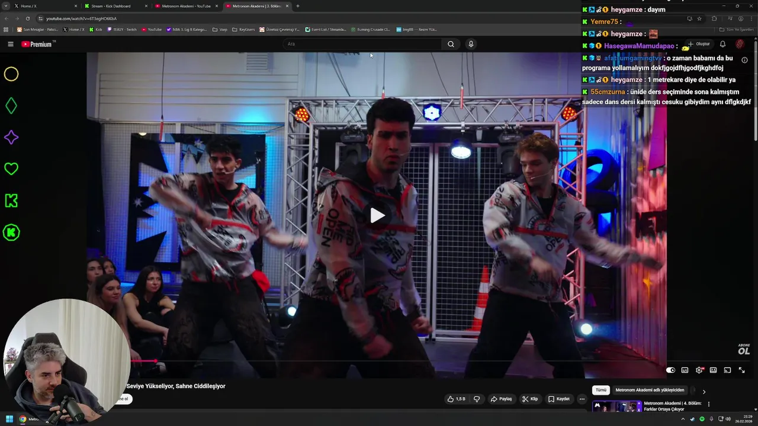Open player settings gear
Image resolution: width=758 pixels, height=426 pixels.
[x=699, y=370]
